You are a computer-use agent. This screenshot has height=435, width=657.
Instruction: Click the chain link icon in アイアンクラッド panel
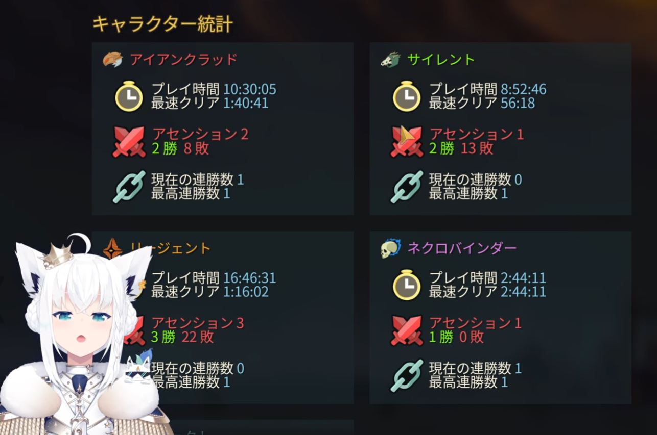129,187
